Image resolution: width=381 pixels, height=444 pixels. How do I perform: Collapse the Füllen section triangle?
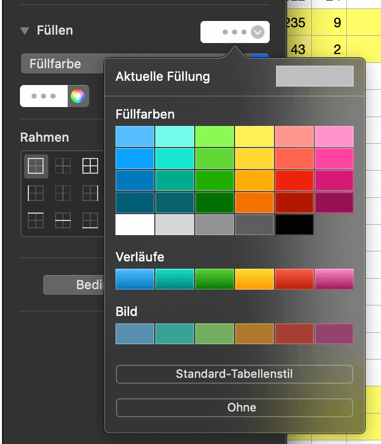[25, 31]
